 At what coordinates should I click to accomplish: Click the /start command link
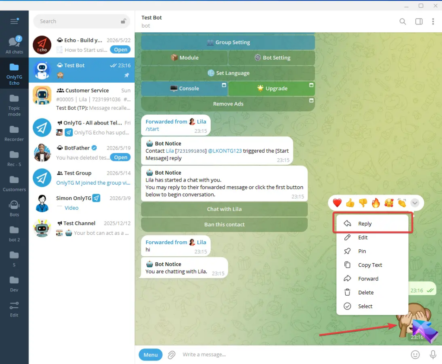click(152, 129)
